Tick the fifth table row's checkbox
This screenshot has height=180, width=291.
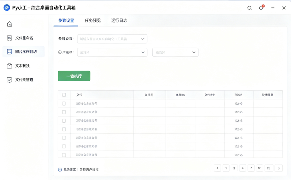(x=64, y=138)
